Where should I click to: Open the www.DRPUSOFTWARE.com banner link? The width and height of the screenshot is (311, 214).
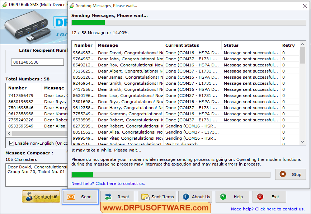(x=156, y=208)
